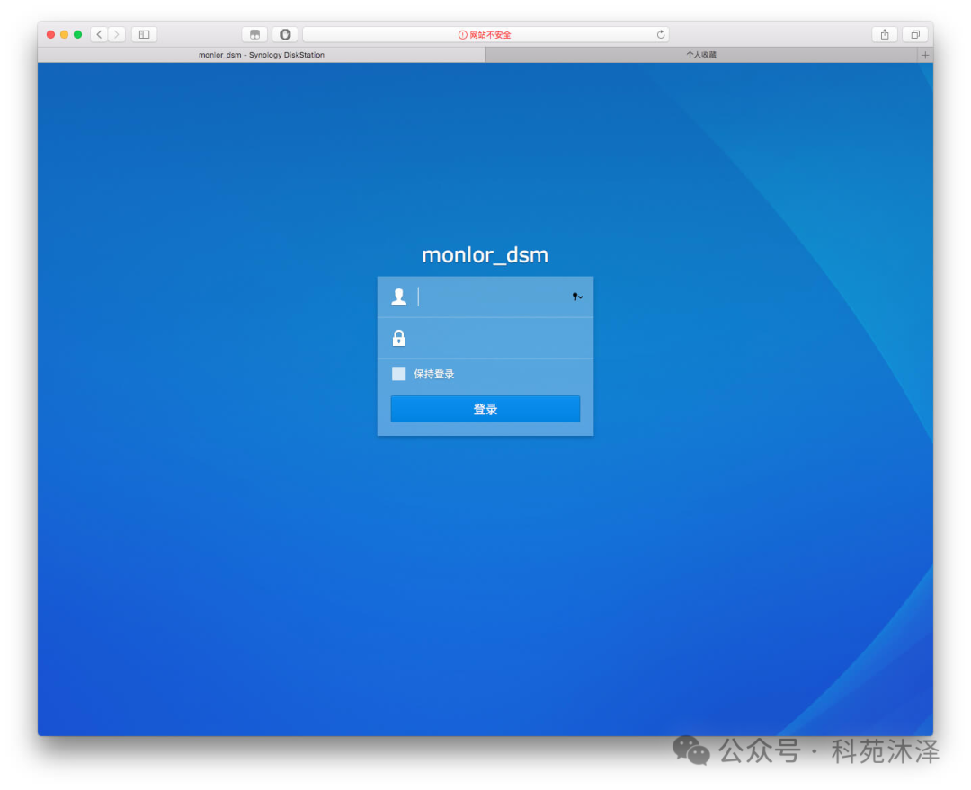Click the padlock icon beside password field
This screenshot has height=790, width=971.
(399, 338)
